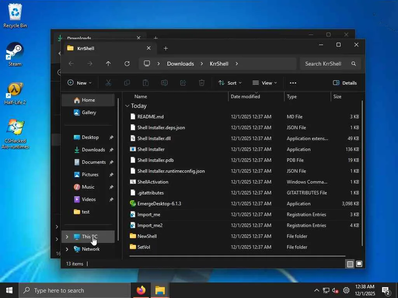398x298 pixels.
Task: Open Documents in navigation pane
Action: pos(88,162)
